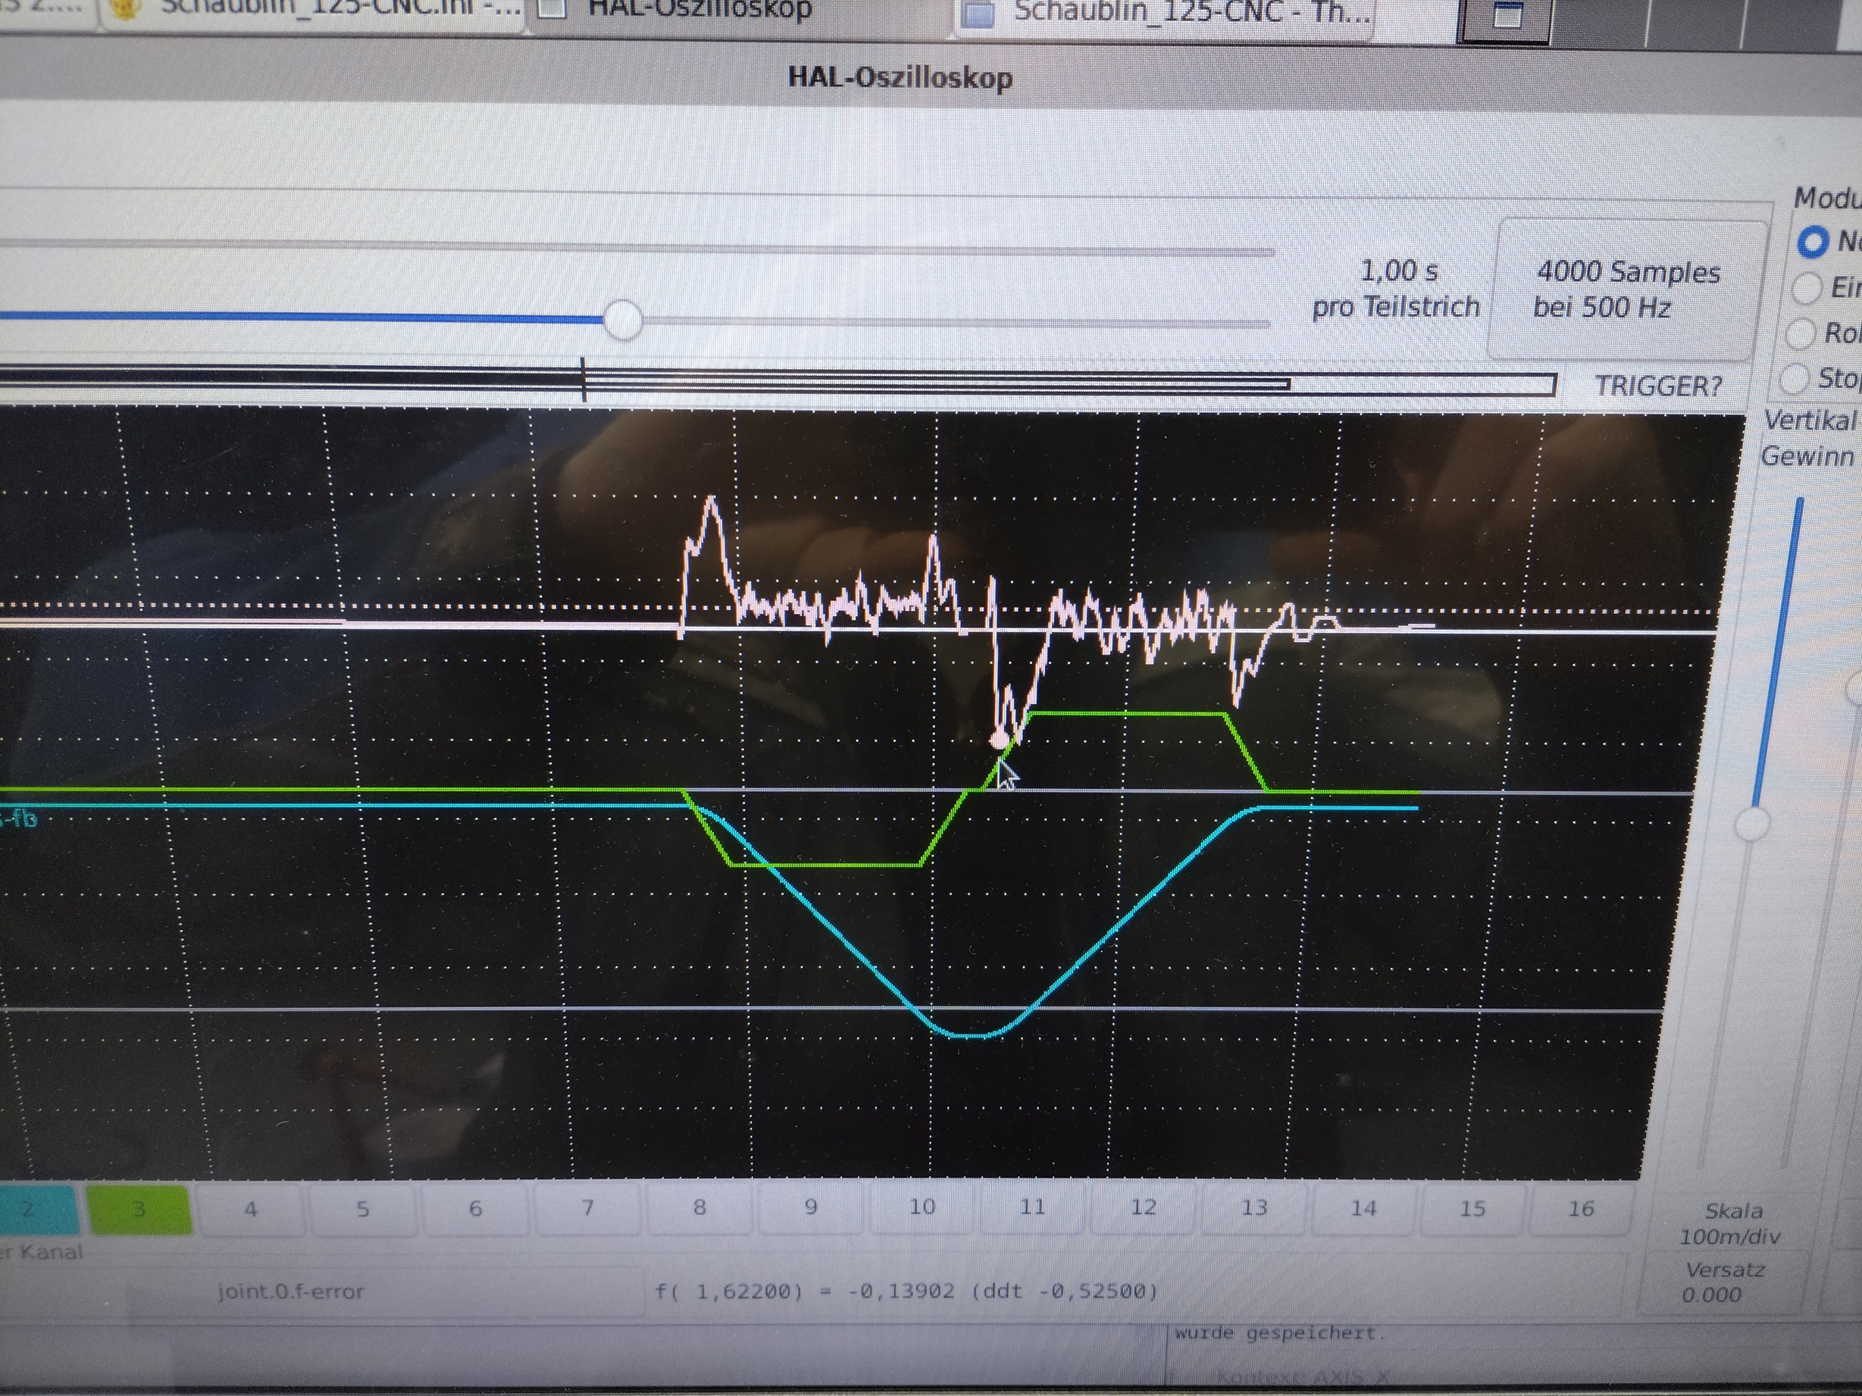Click the joint.0.f-error source field
Screen dimensions: 1862x1396
pyautogui.click(x=290, y=1291)
